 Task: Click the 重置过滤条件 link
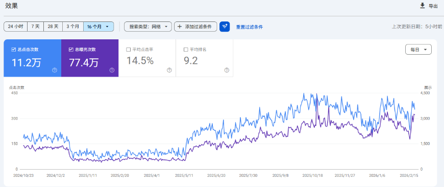(250, 27)
